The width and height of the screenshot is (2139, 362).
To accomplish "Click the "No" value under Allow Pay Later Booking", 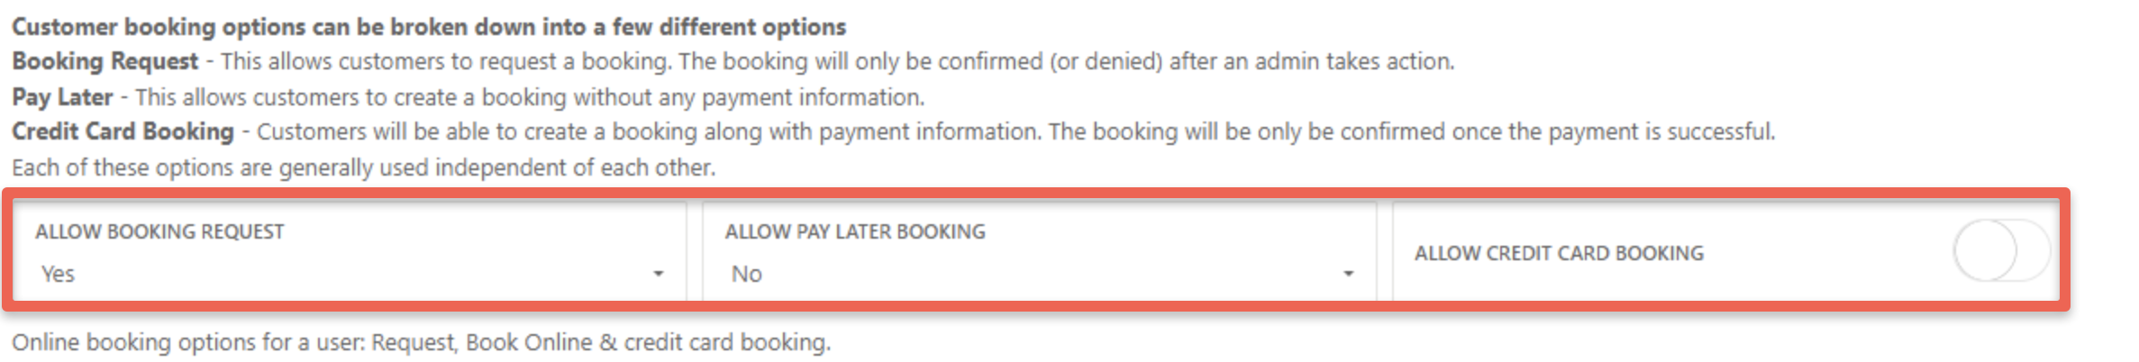I will 747,274.
